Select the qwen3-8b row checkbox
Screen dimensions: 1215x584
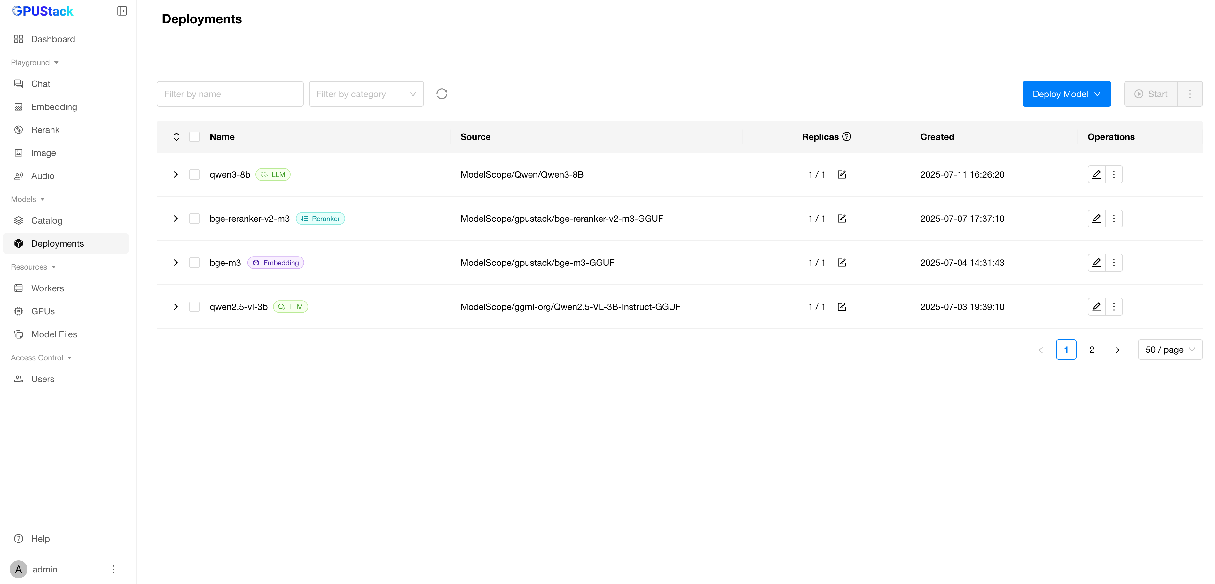(194, 174)
